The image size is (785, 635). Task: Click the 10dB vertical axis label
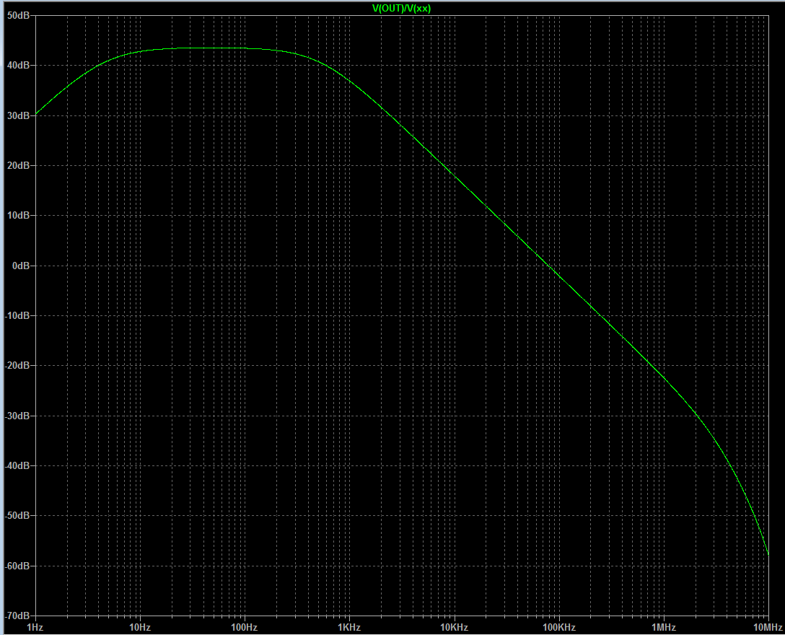pyautogui.click(x=19, y=215)
